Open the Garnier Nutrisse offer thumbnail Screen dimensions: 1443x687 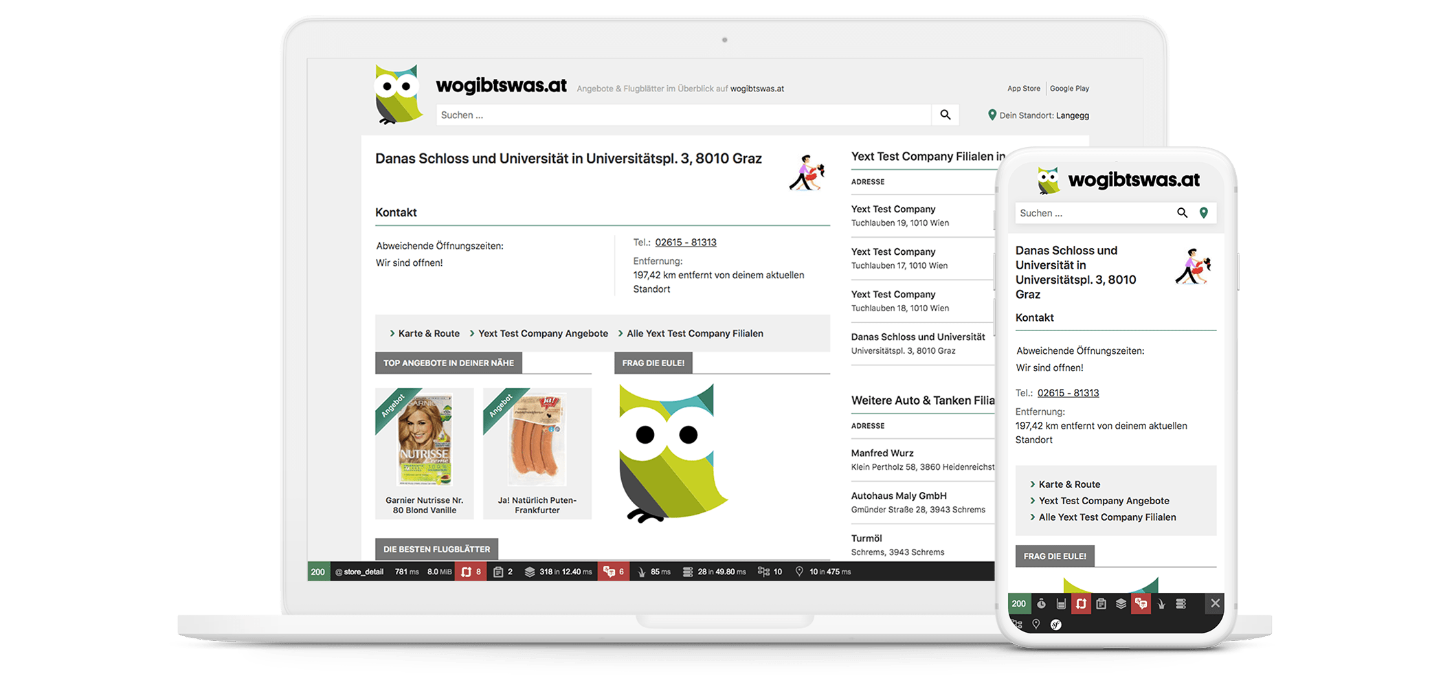(425, 440)
